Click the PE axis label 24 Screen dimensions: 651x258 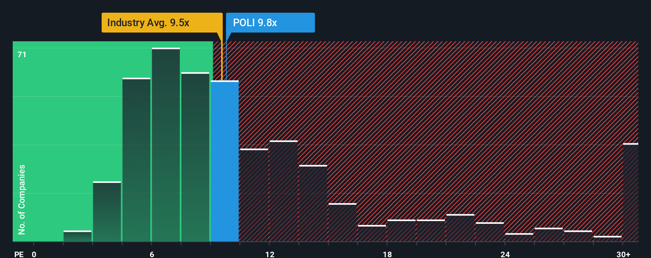[505, 254]
